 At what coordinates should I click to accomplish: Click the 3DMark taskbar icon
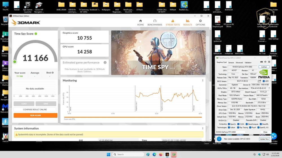167,154
